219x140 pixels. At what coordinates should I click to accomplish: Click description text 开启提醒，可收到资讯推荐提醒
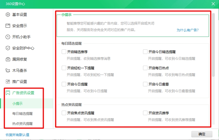pyautogui.click(x=172, y=120)
